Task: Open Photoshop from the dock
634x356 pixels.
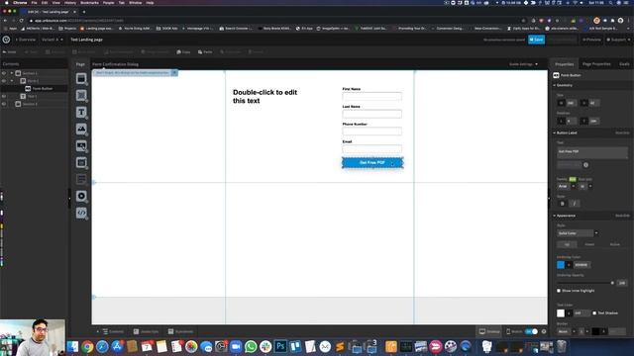Action: [x=280, y=346]
